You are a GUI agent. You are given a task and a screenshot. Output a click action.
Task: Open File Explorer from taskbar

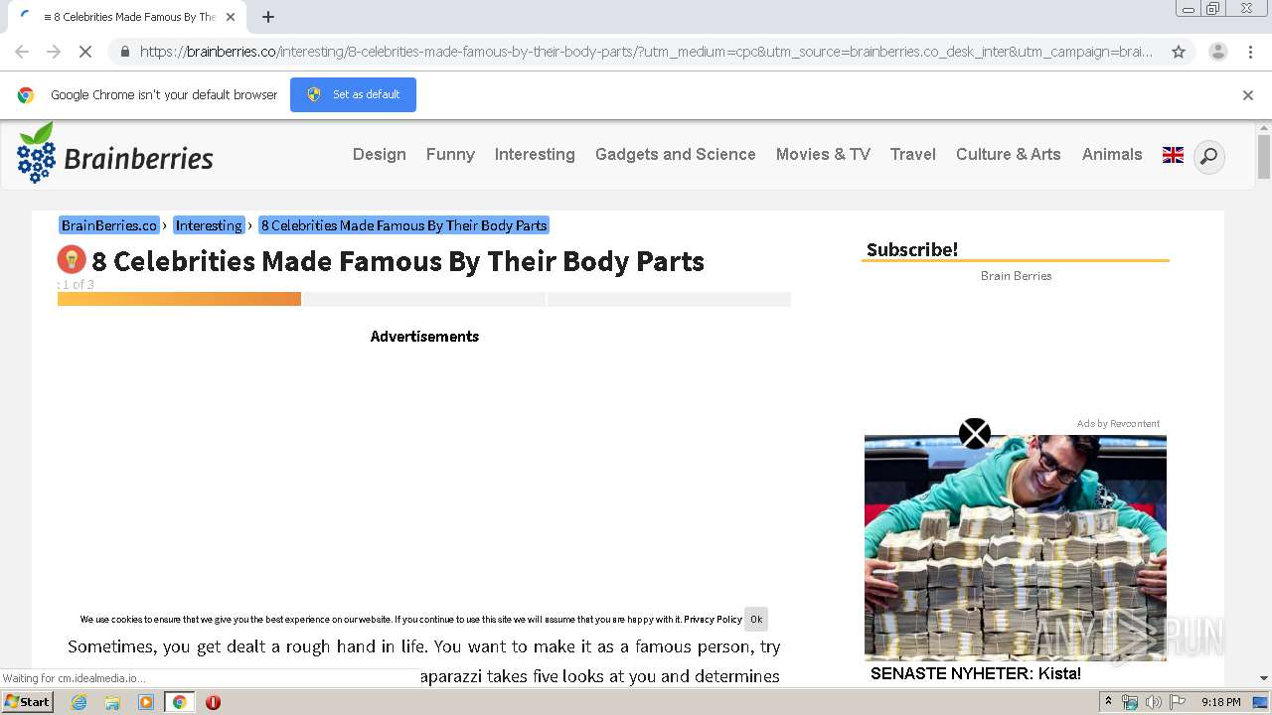112,702
